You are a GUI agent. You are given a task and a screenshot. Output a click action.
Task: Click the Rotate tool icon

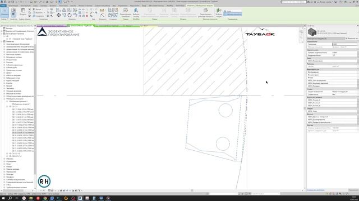click(x=70, y=15)
